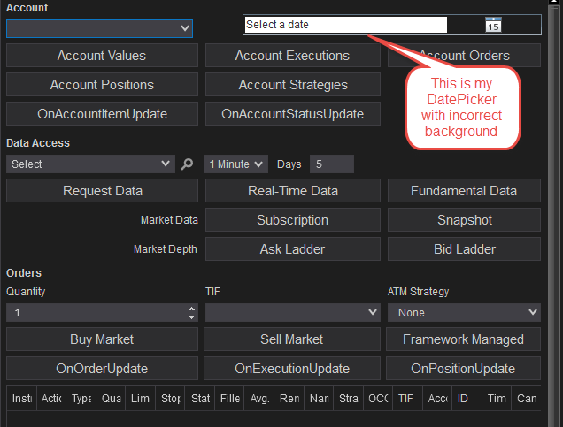
Task: Click Account Orders button
Action: [x=464, y=56]
